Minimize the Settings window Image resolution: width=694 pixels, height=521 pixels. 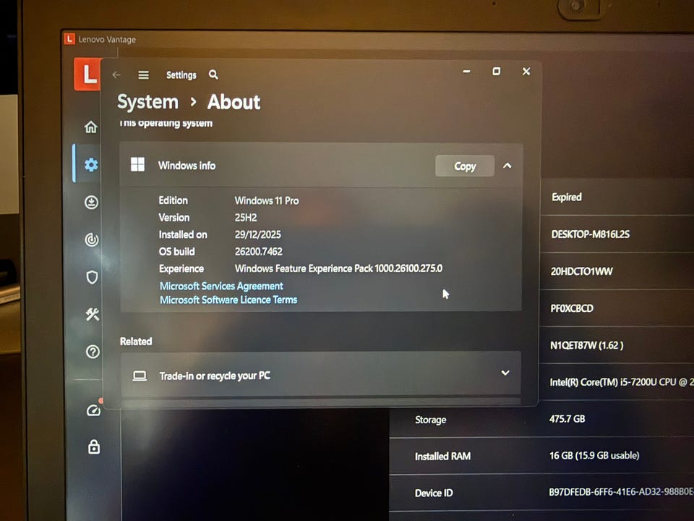tap(466, 72)
